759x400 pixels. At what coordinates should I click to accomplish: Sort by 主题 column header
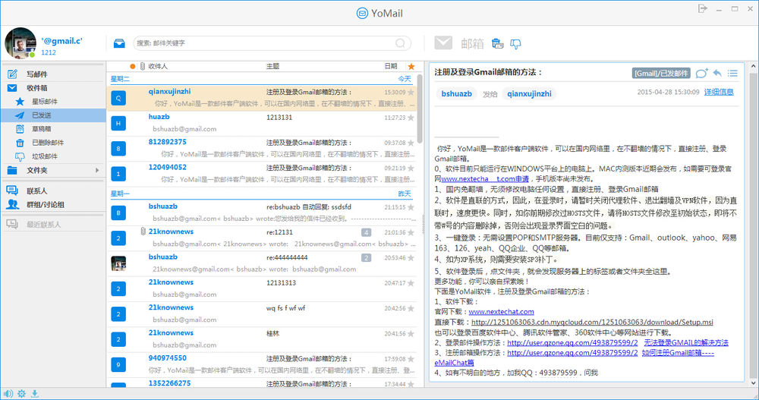pos(272,66)
